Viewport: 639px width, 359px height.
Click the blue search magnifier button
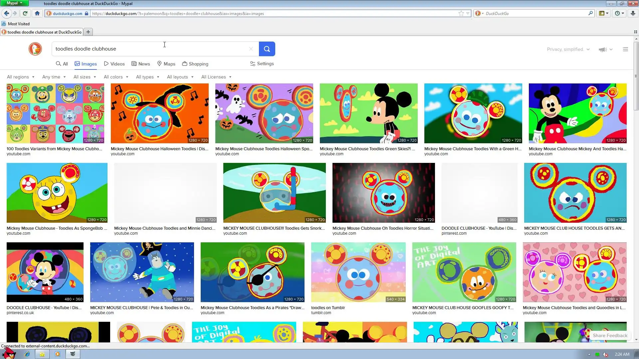click(267, 49)
